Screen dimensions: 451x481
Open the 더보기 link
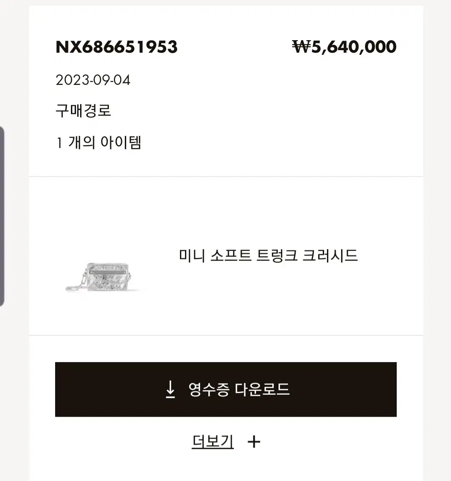[213, 442]
